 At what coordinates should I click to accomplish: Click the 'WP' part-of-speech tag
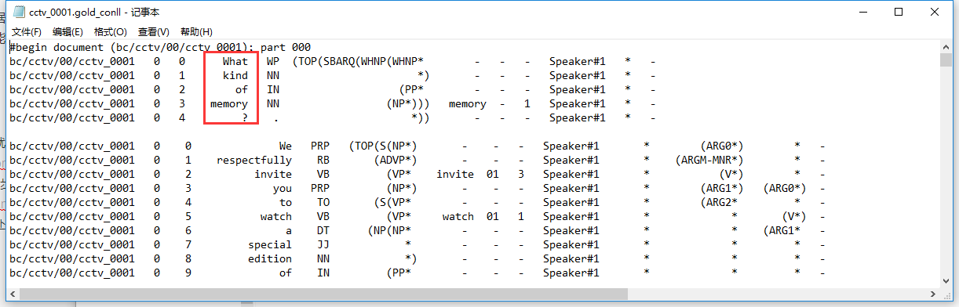(x=273, y=61)
